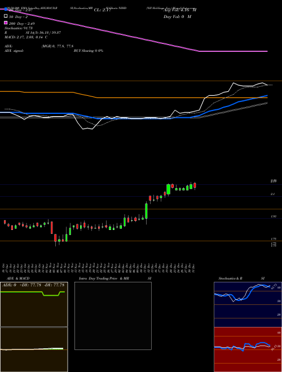Screen dimensions: 282x372
Task: Click the 'MACD: 2.17, 2.03, 0.14 C' readout
Action: [26, 37]
